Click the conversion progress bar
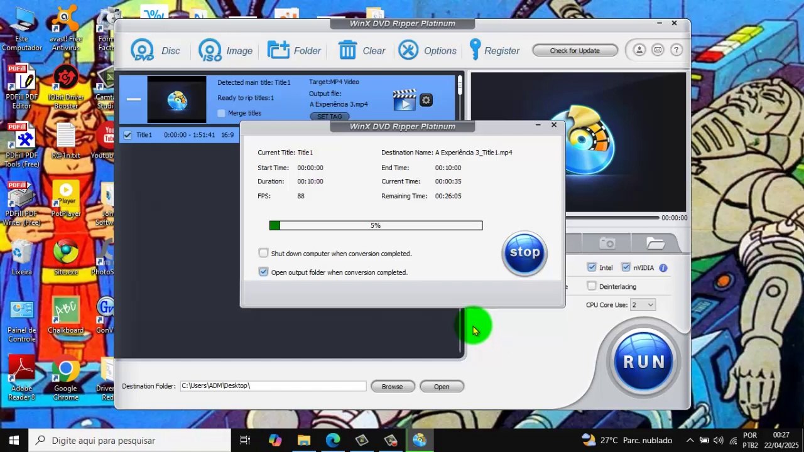 (376, 225)
